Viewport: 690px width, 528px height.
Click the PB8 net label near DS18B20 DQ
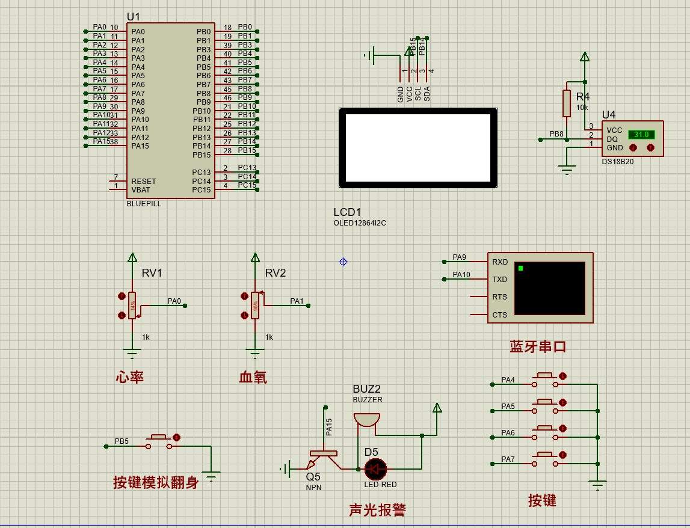[x=556, y=134]
